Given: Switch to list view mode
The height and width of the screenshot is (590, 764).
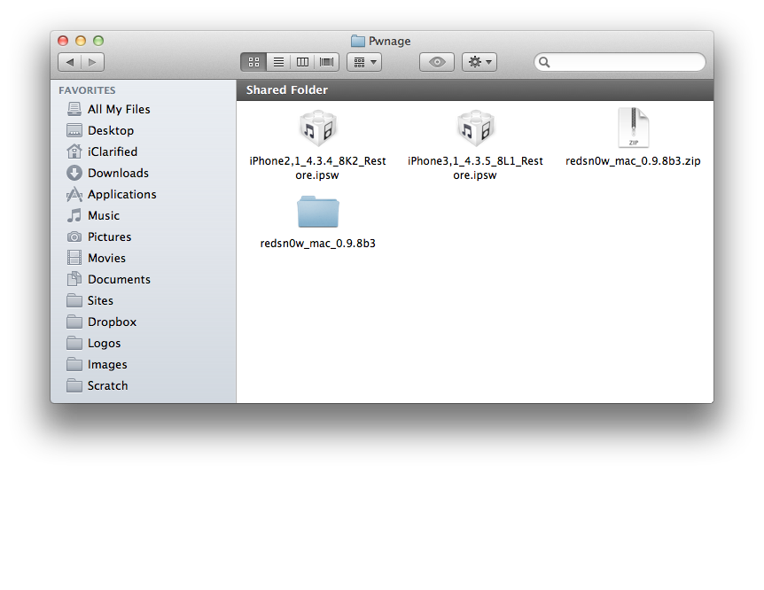Looking at the screenshot, I should point(277,62).
